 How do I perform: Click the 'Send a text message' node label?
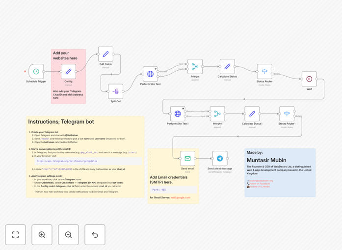220,168
